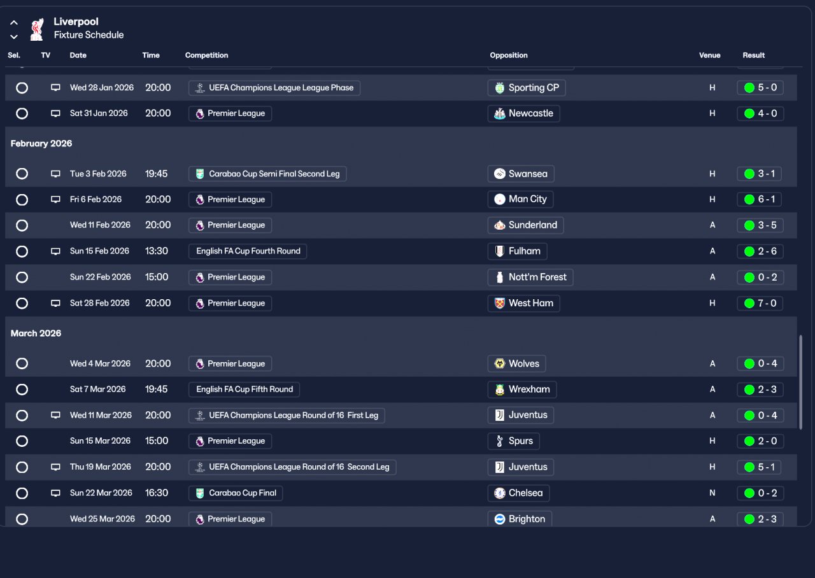Screen dimensions: 815x578
Task: Mark the Nott'm Forest fixture as selected
Action: (22, 277)
